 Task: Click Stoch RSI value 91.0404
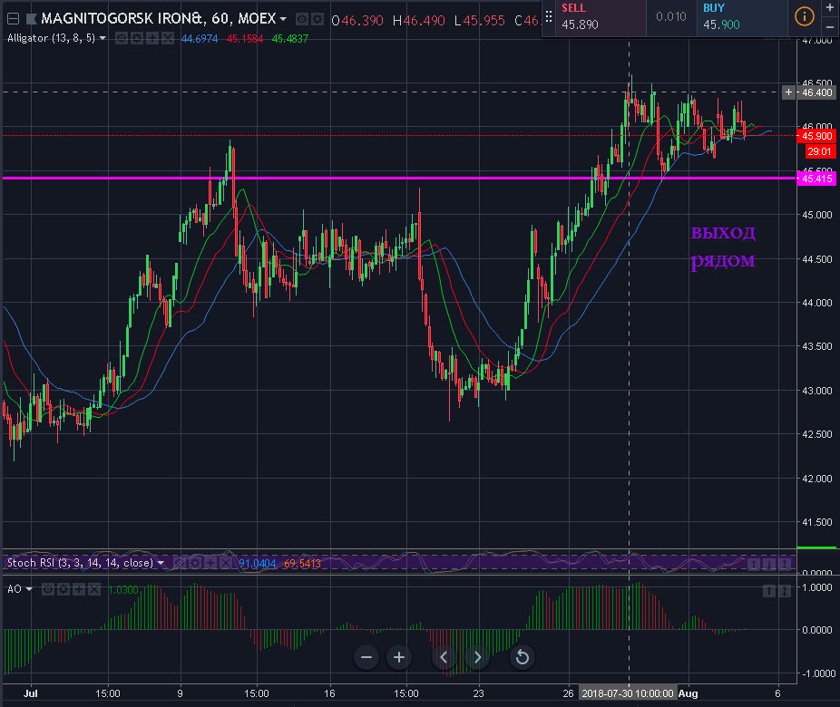[257, 563]
